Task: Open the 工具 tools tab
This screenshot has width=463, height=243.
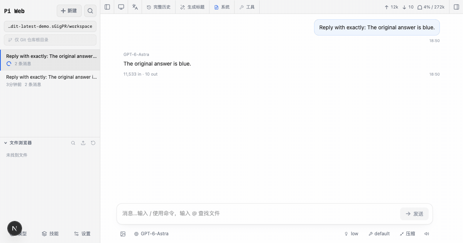Action: 247,7
